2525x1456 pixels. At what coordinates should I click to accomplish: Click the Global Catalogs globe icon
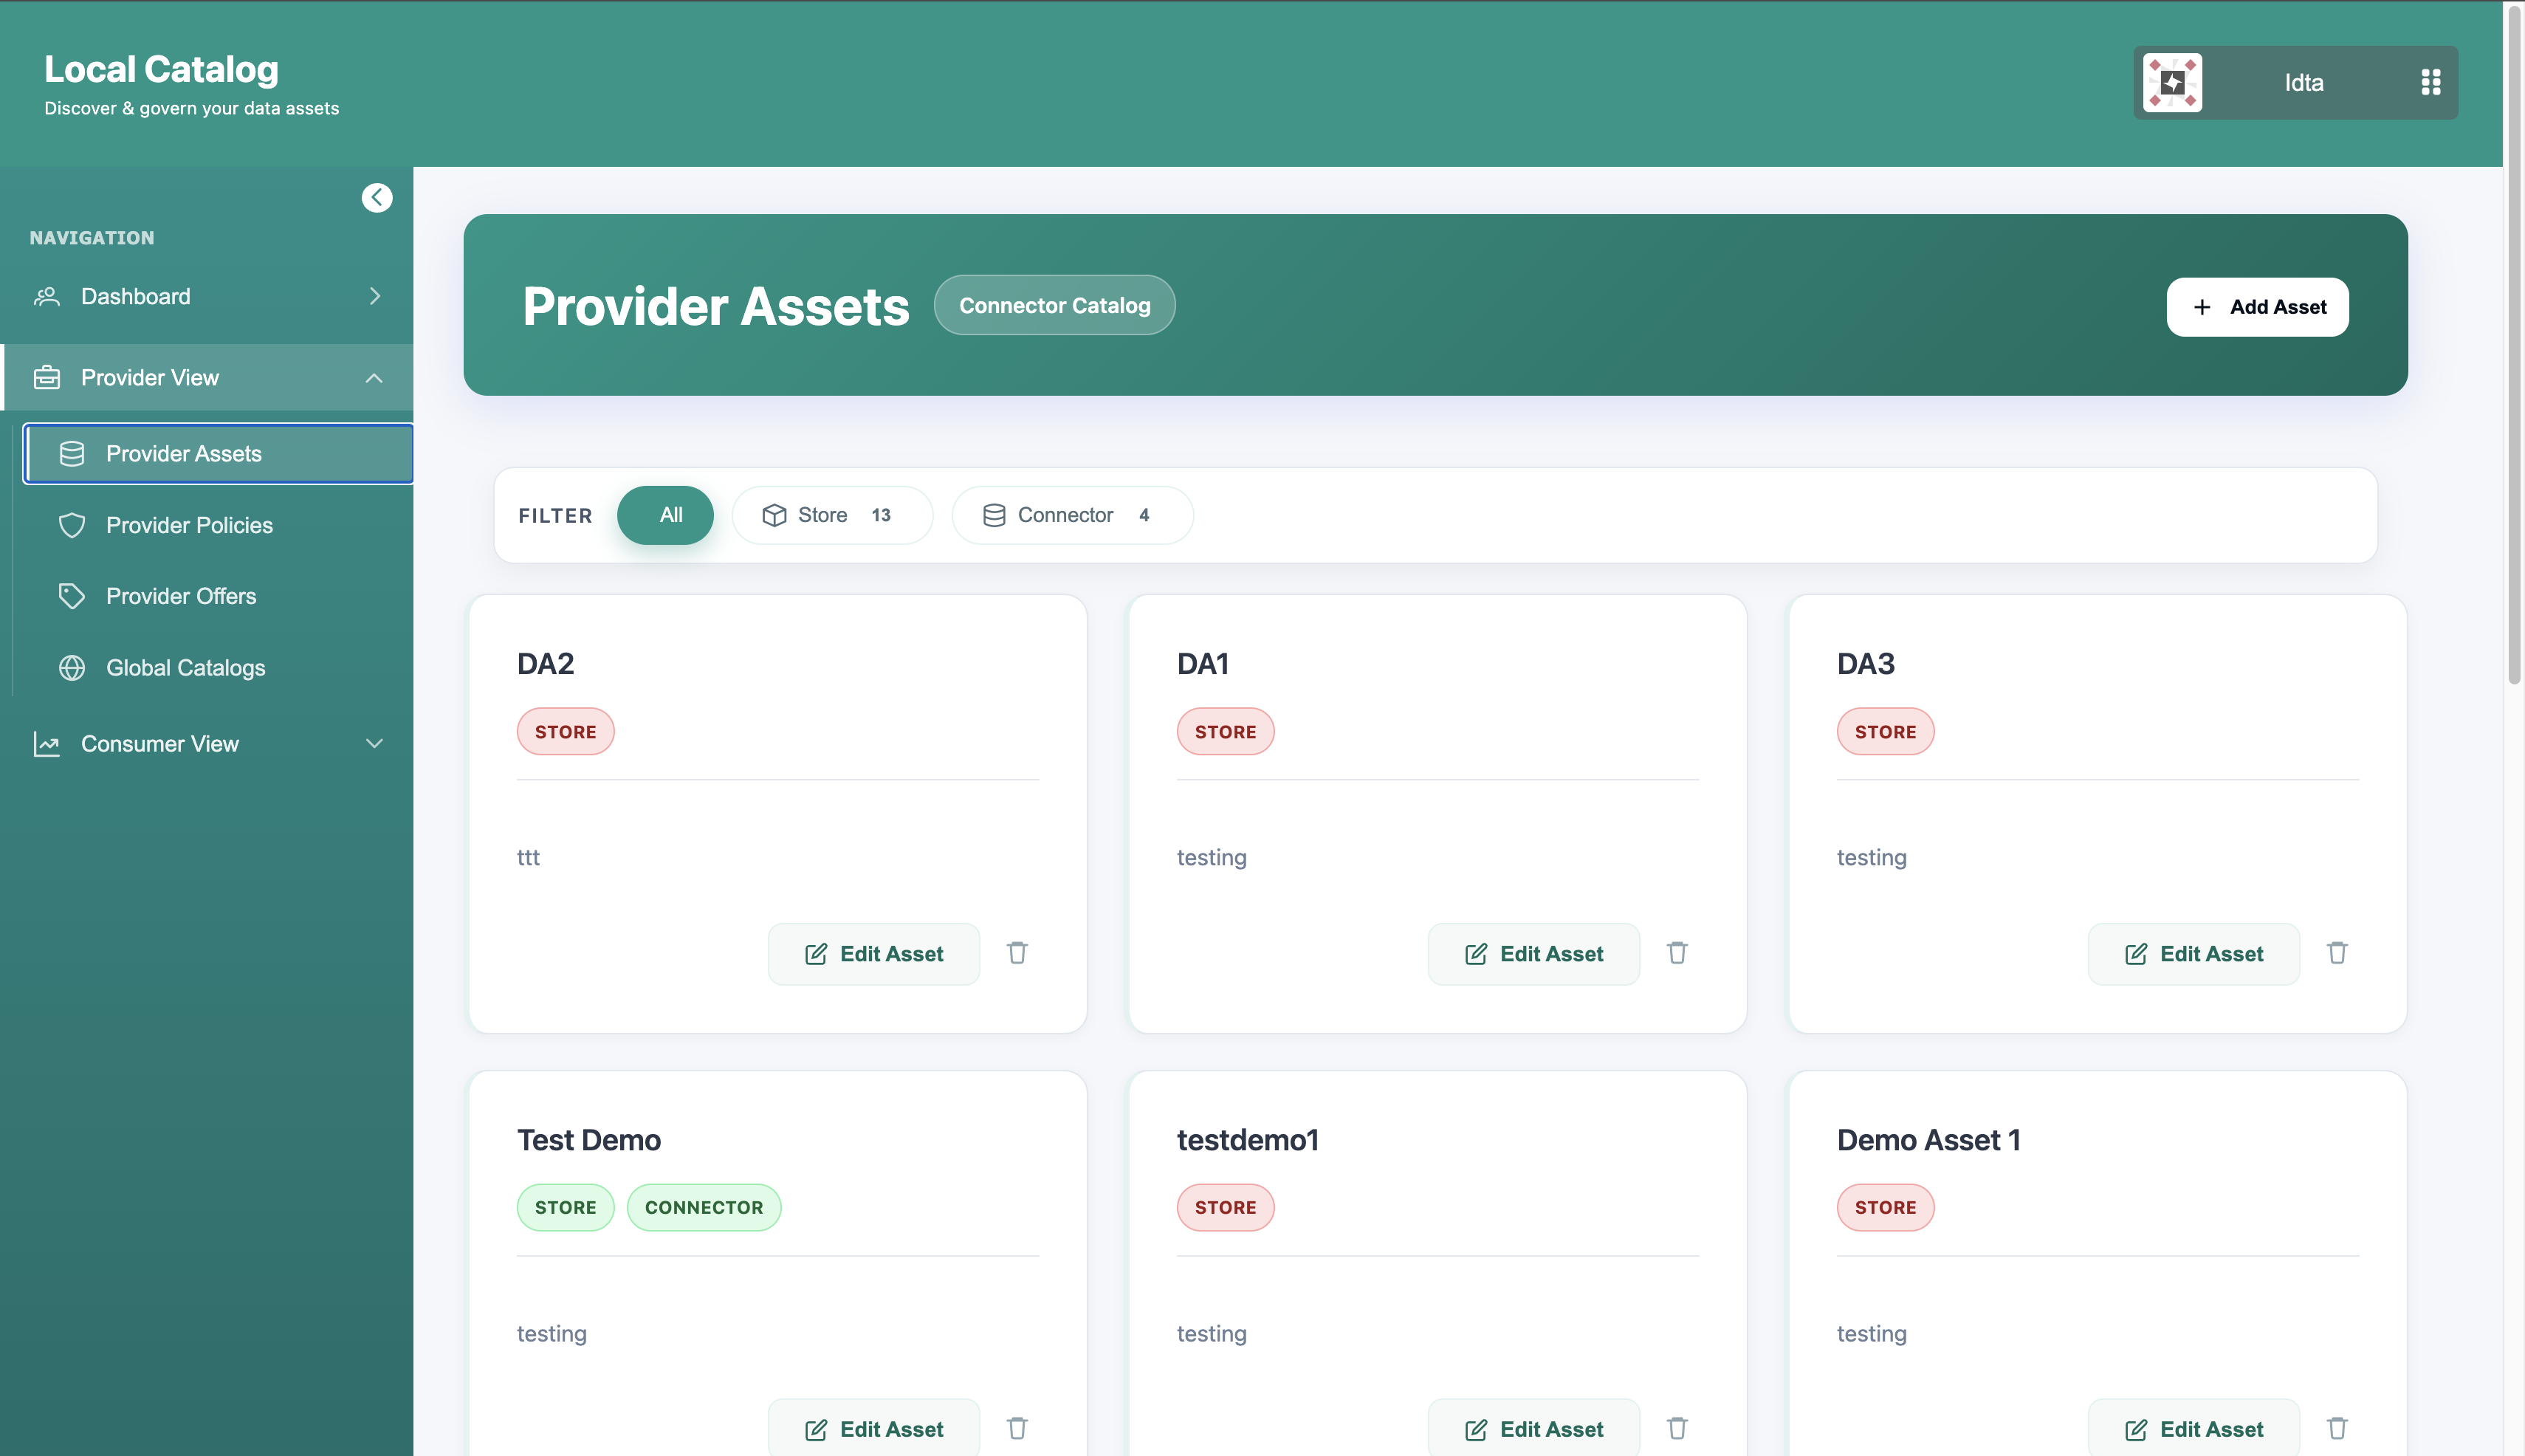(72, 668)
